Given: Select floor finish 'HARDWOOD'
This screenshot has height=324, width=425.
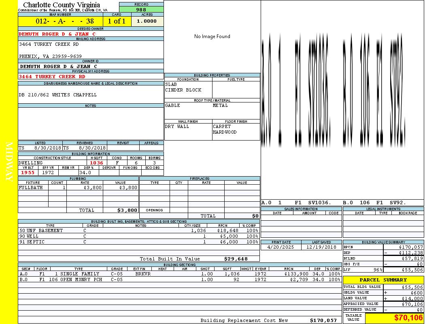Looking at the screenshot, I should point(225,132).
